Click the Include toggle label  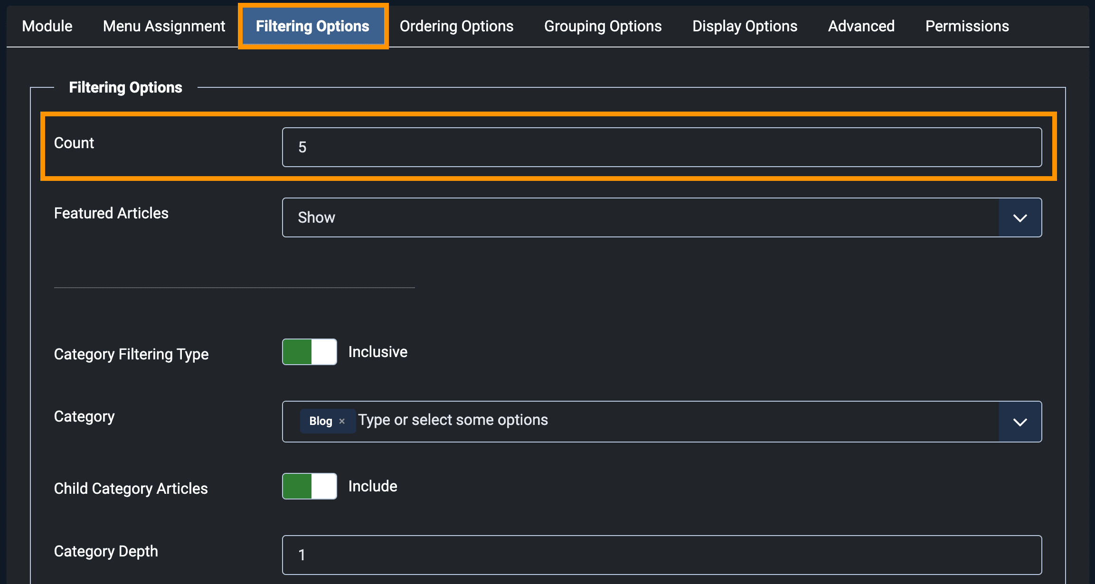point(373,486)
